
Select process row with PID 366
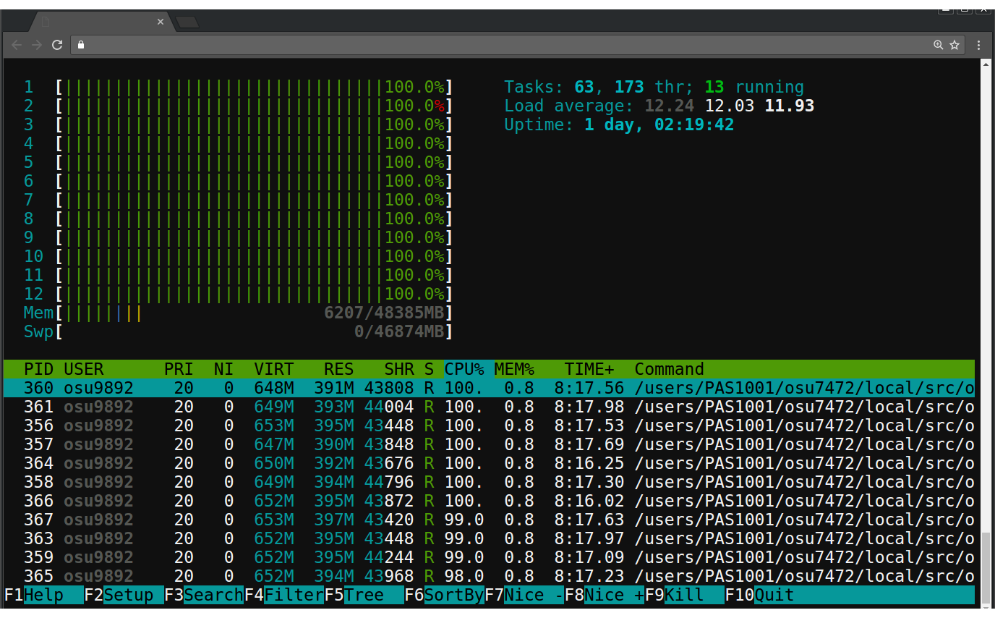(489, 501)
